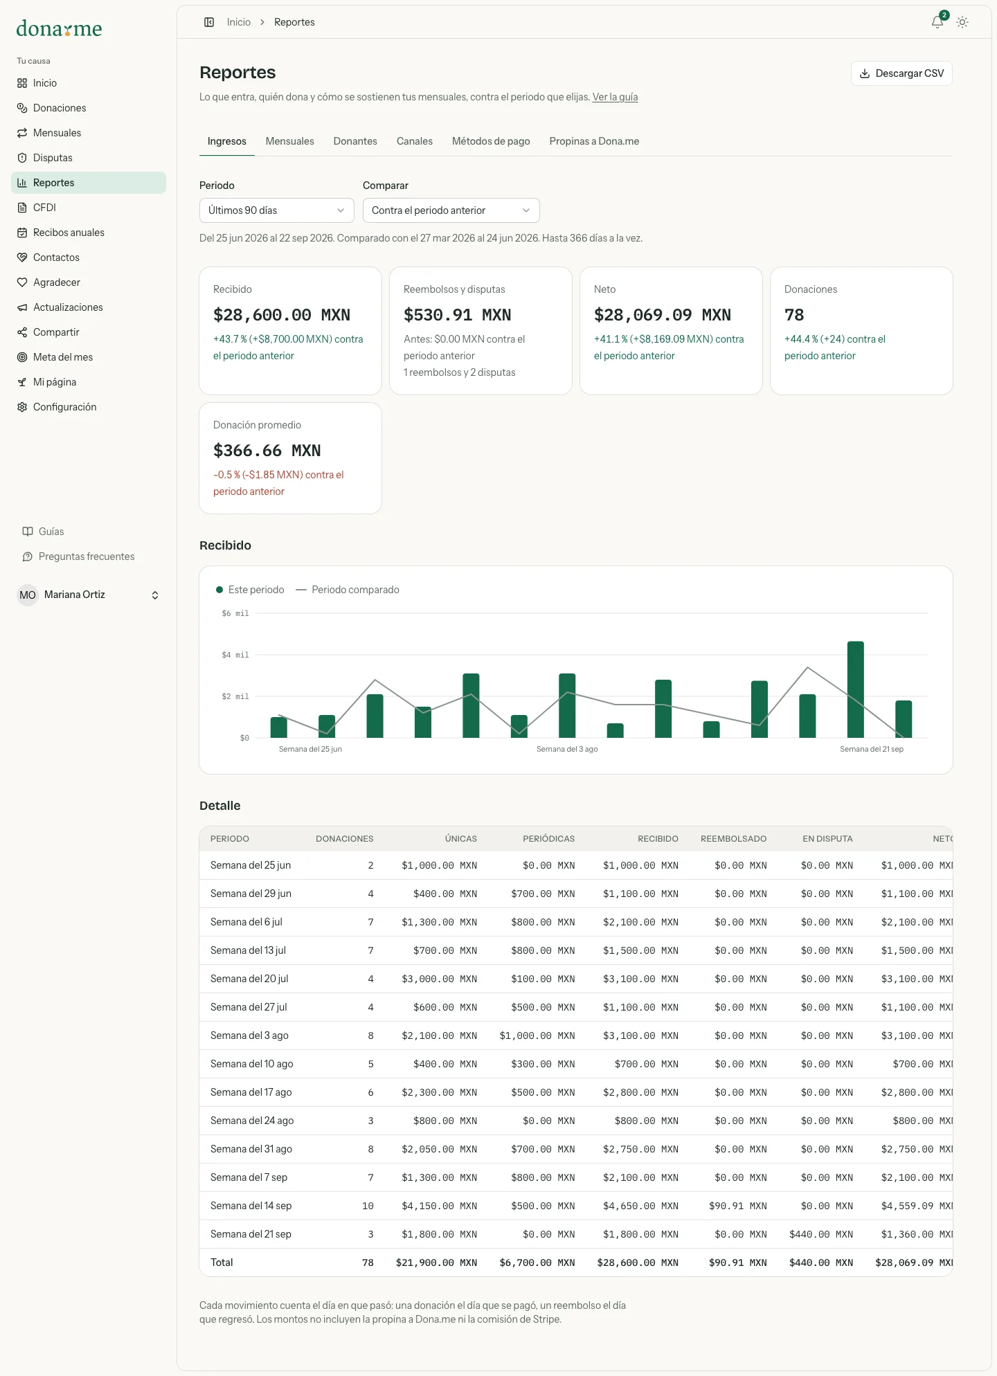This screenshot has width=997, height=1376.
Task: Click the Descargar CSV button
Action: (x=901, y=73)
